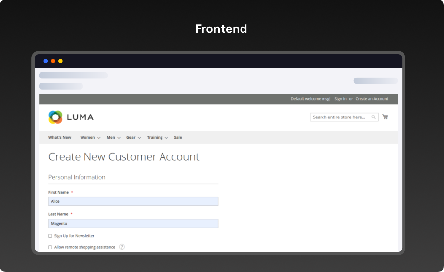Click the remote shopping assistance help icon

click(x=122, y=247)
